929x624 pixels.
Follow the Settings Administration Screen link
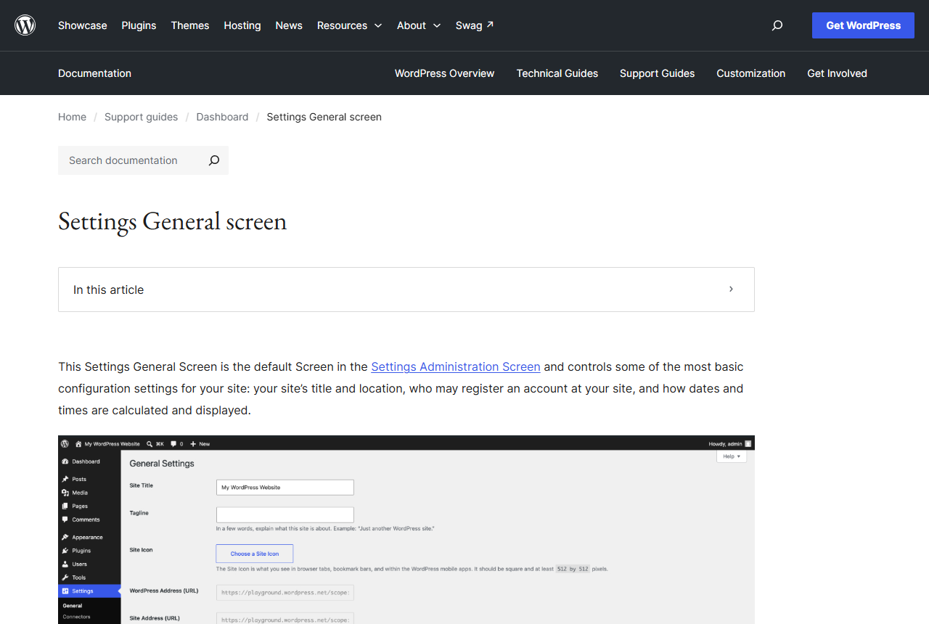coord(456,366)
